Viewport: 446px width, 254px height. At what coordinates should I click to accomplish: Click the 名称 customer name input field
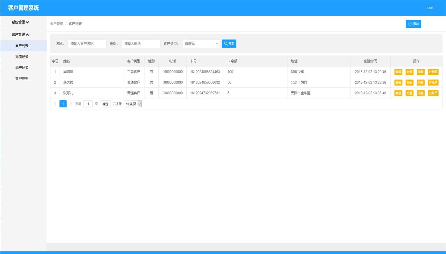point(87,44)
